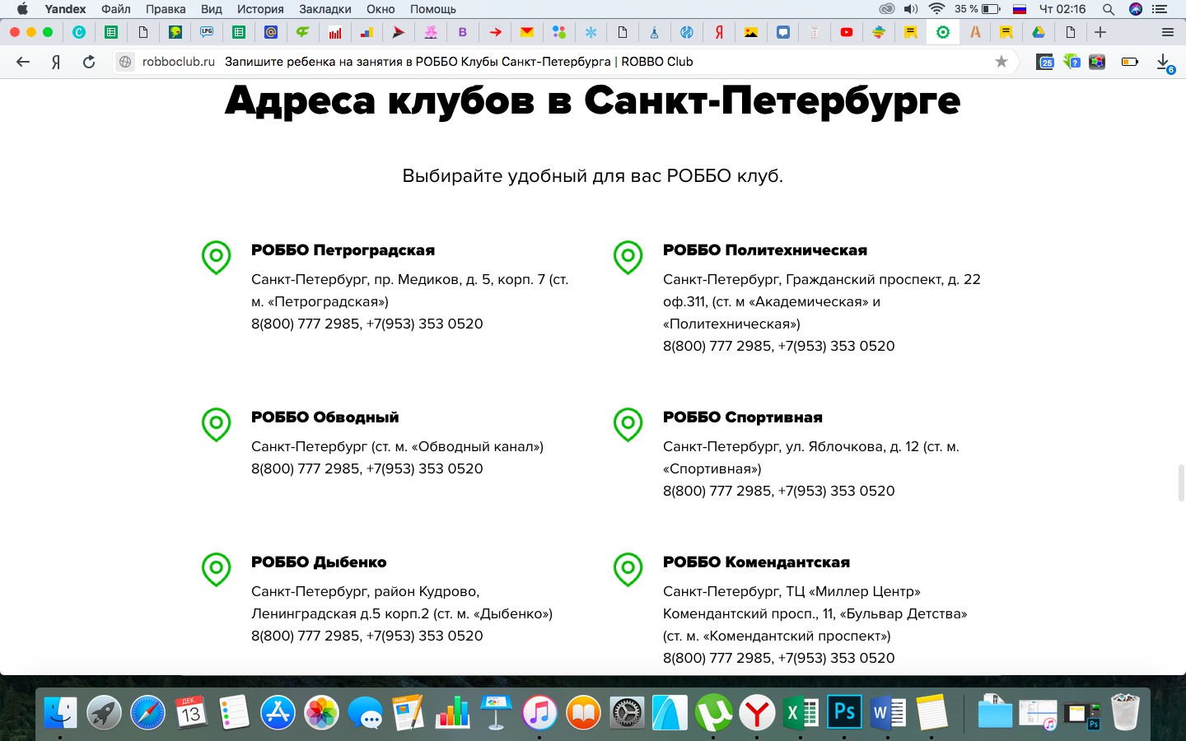Open iTunes in the Dock
The width and height of the screenshot is (1186, 741).
(539, 712)
